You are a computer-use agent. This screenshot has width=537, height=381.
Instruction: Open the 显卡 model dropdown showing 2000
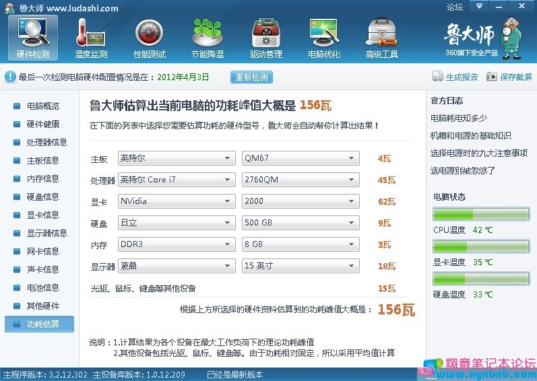(301, 201)
